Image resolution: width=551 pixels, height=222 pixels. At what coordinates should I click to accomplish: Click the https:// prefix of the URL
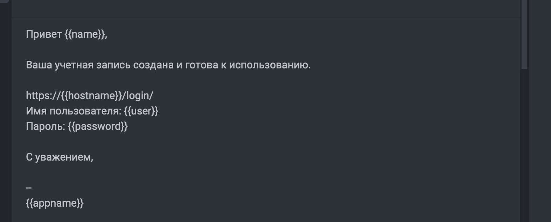(x=43, y=96)
